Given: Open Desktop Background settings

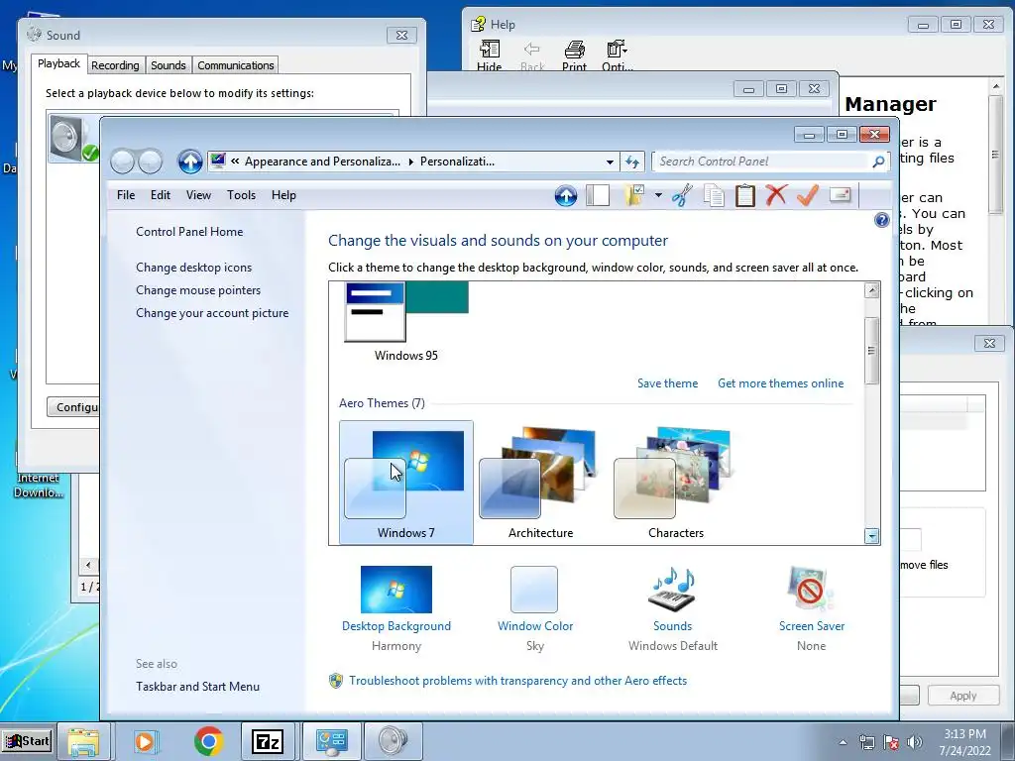Looking at the screenshot, I should (396, 609).
